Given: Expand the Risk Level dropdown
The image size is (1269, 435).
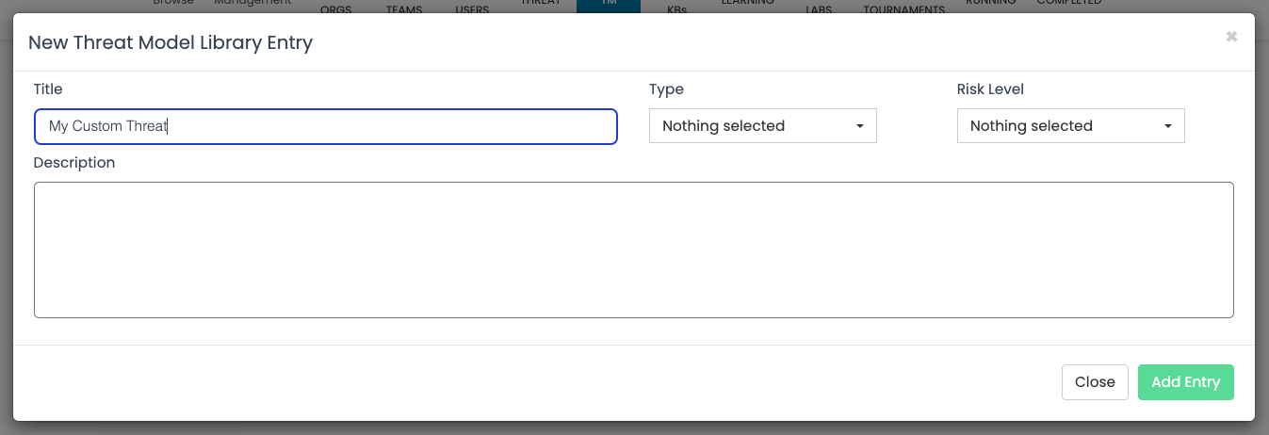Looking at the screenshot, I should 1070,126.
